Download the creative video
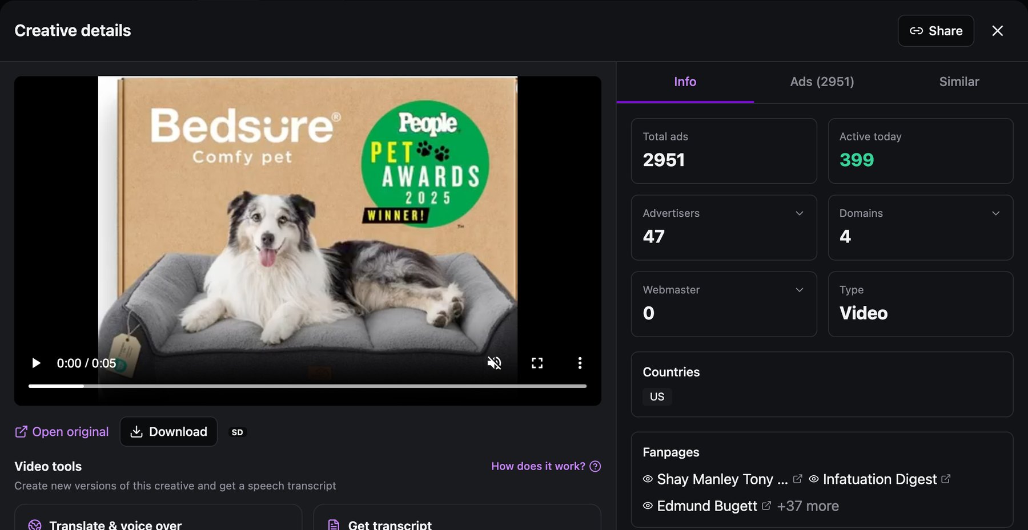Screen dimensions: 1028x530 click(168, 432)
